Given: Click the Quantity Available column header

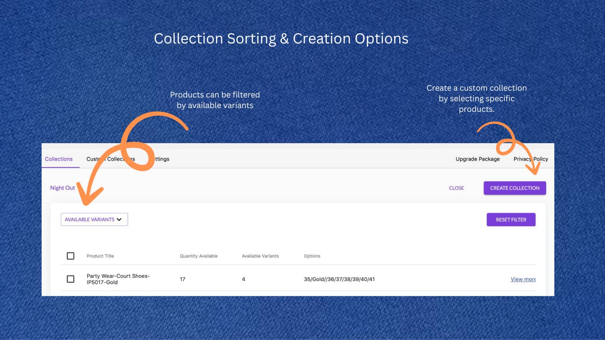Looking at the screenshot, I should tap(199, 256).
